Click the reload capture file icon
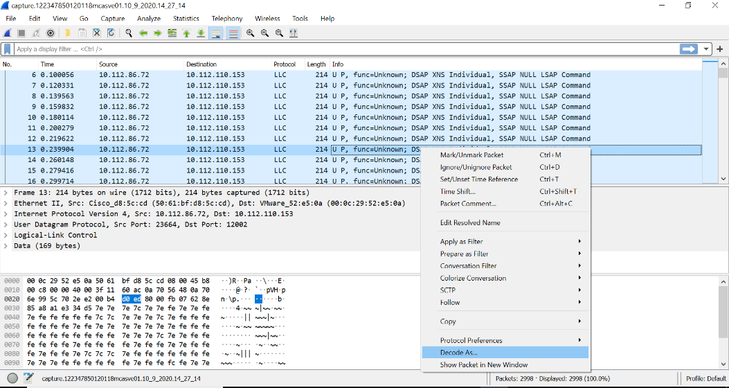The width and height of the screenshot is (729, 388). pos(110,33)
